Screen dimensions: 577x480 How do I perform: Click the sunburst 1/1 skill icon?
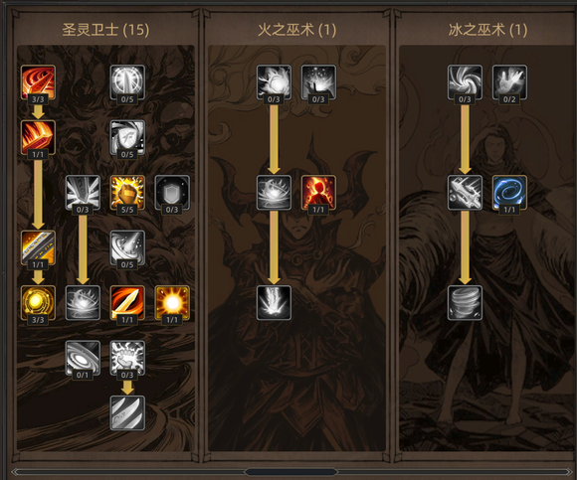tap(172, 303)
